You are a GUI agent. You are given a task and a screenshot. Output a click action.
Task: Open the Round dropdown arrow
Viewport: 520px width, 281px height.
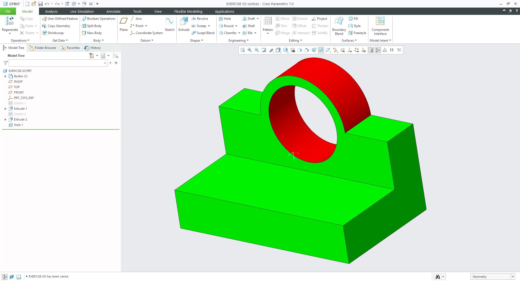(x=236, y=26)
